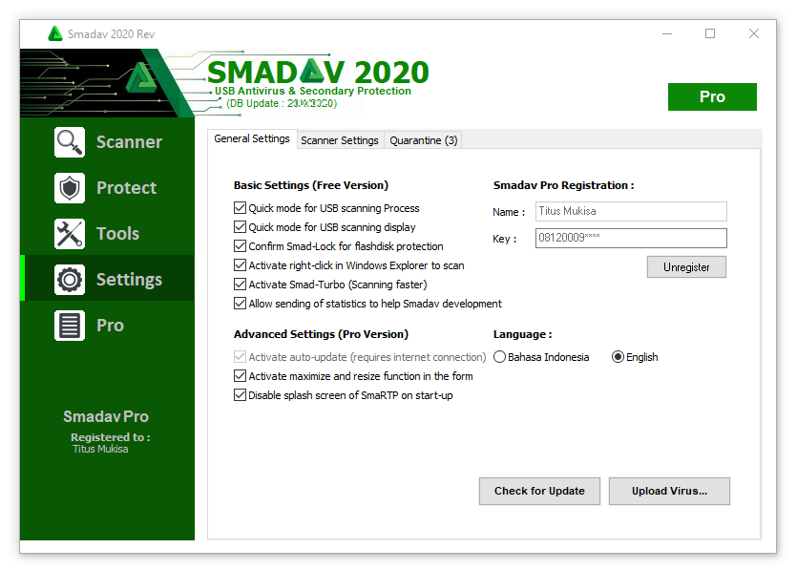Click the Upload Virus... button
797x570 pixels.
(669, 491)
